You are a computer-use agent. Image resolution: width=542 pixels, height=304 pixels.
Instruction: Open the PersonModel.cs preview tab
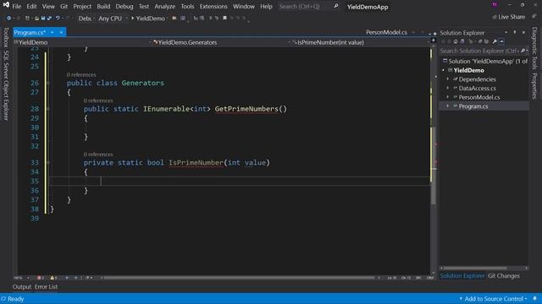click(386, 32)
